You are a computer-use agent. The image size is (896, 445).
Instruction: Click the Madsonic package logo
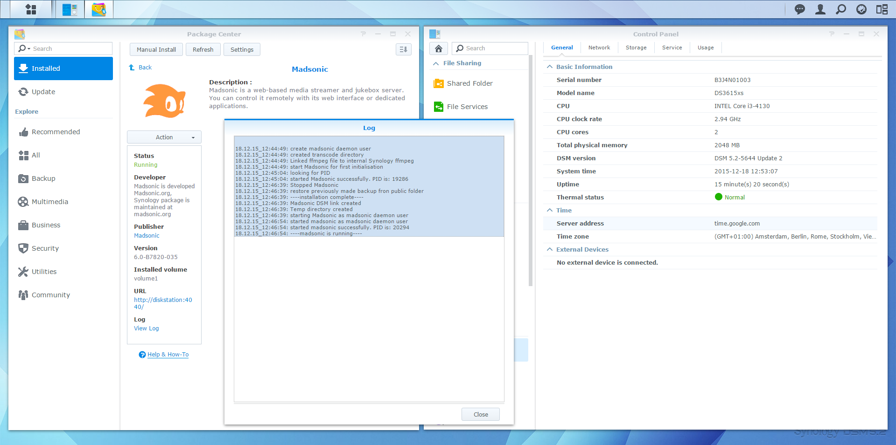pyautogui.click(x=164, y=101)
